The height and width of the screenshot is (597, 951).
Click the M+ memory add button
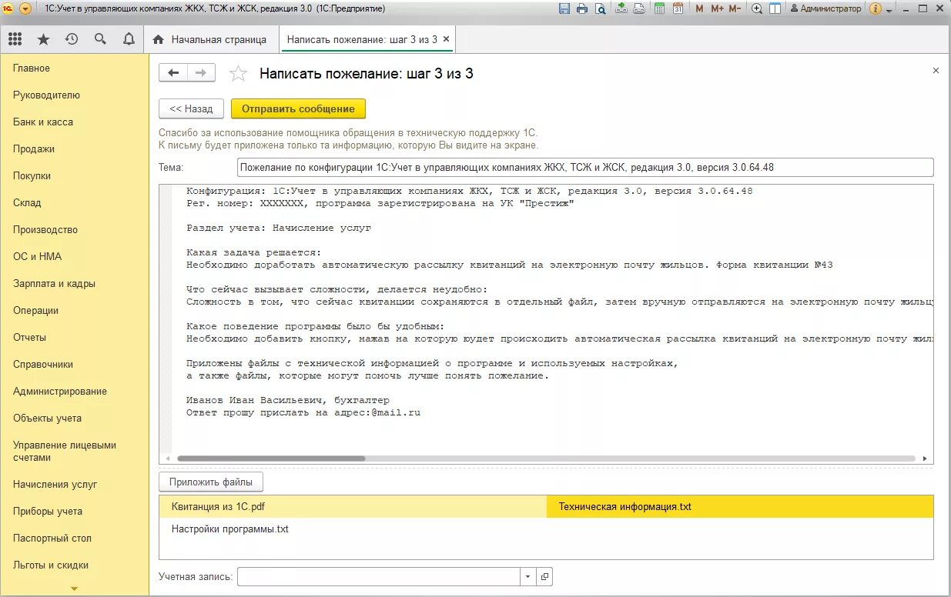point(717,8)
